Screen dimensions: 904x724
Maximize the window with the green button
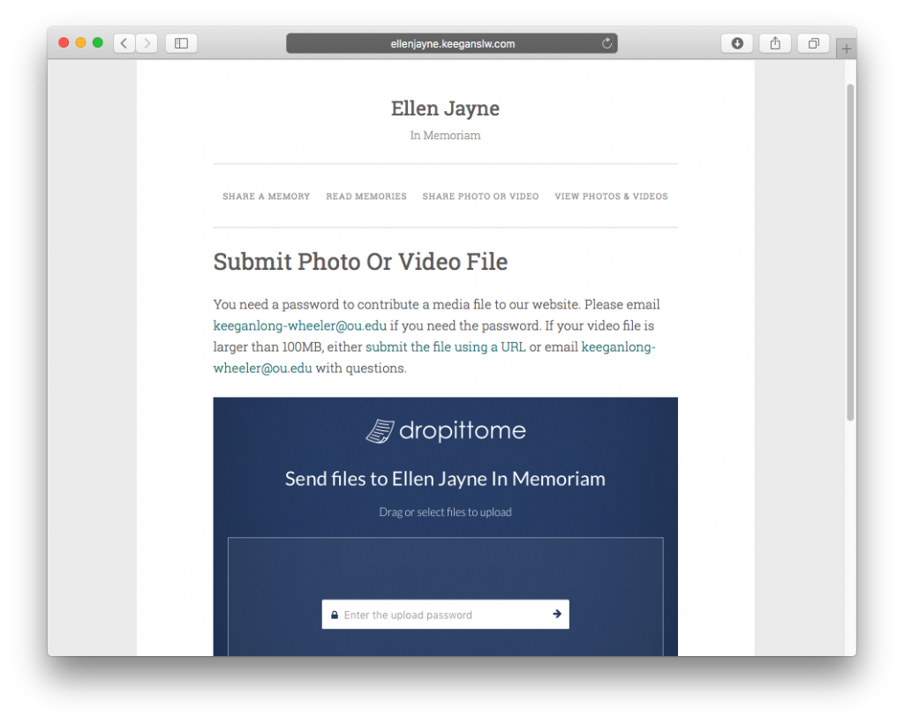[x=98, y=42]
